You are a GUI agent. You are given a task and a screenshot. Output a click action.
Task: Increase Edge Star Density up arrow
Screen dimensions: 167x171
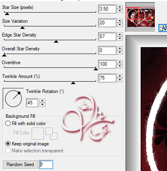click(x=120, y=35)
